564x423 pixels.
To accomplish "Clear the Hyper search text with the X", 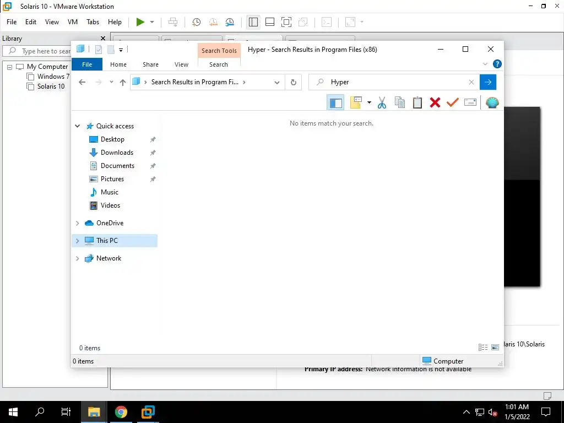I will tap(471, 83).
